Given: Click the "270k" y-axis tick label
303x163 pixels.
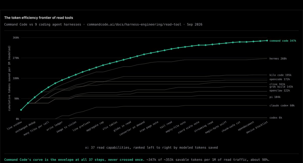Looking at the screenshot, I should coord(16,58).
